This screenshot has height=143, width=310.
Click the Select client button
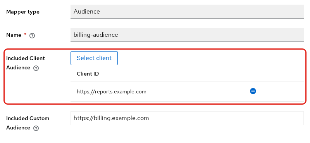[x=94, y=58]
